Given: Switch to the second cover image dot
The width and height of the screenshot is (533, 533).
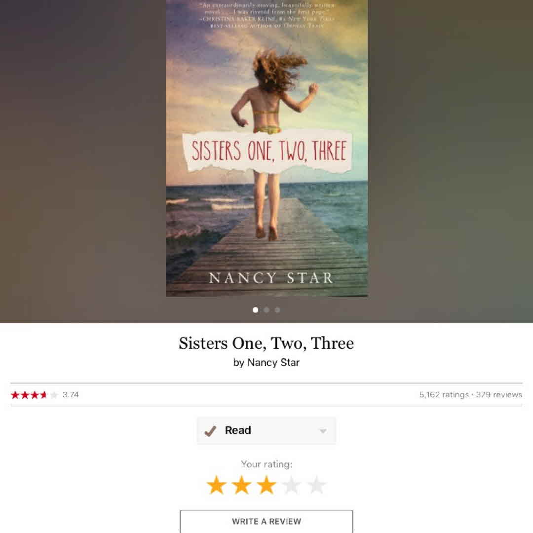Looking at the screenshot, I should point(266,309).
